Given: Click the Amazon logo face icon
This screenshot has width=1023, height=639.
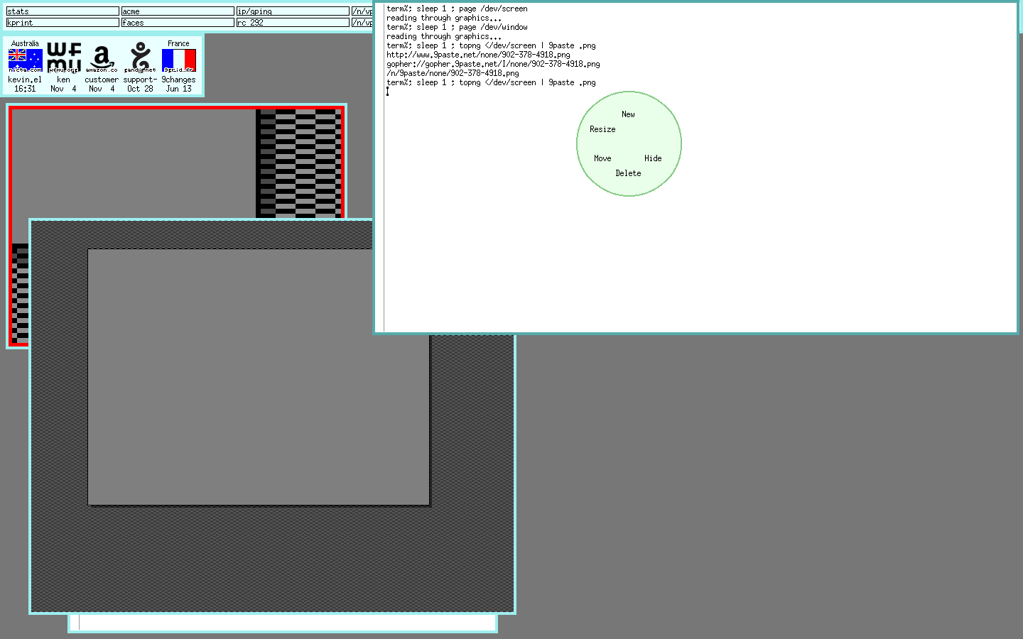Looking at the screenshot, I should click(x=102, y=58).
